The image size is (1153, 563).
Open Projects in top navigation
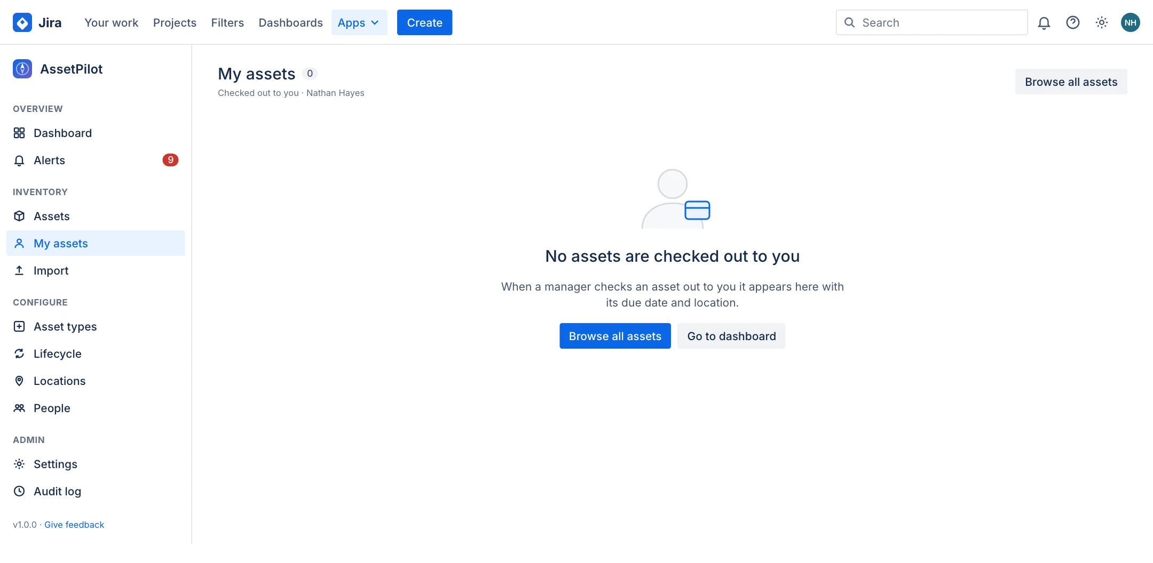[x=175, y=22]
